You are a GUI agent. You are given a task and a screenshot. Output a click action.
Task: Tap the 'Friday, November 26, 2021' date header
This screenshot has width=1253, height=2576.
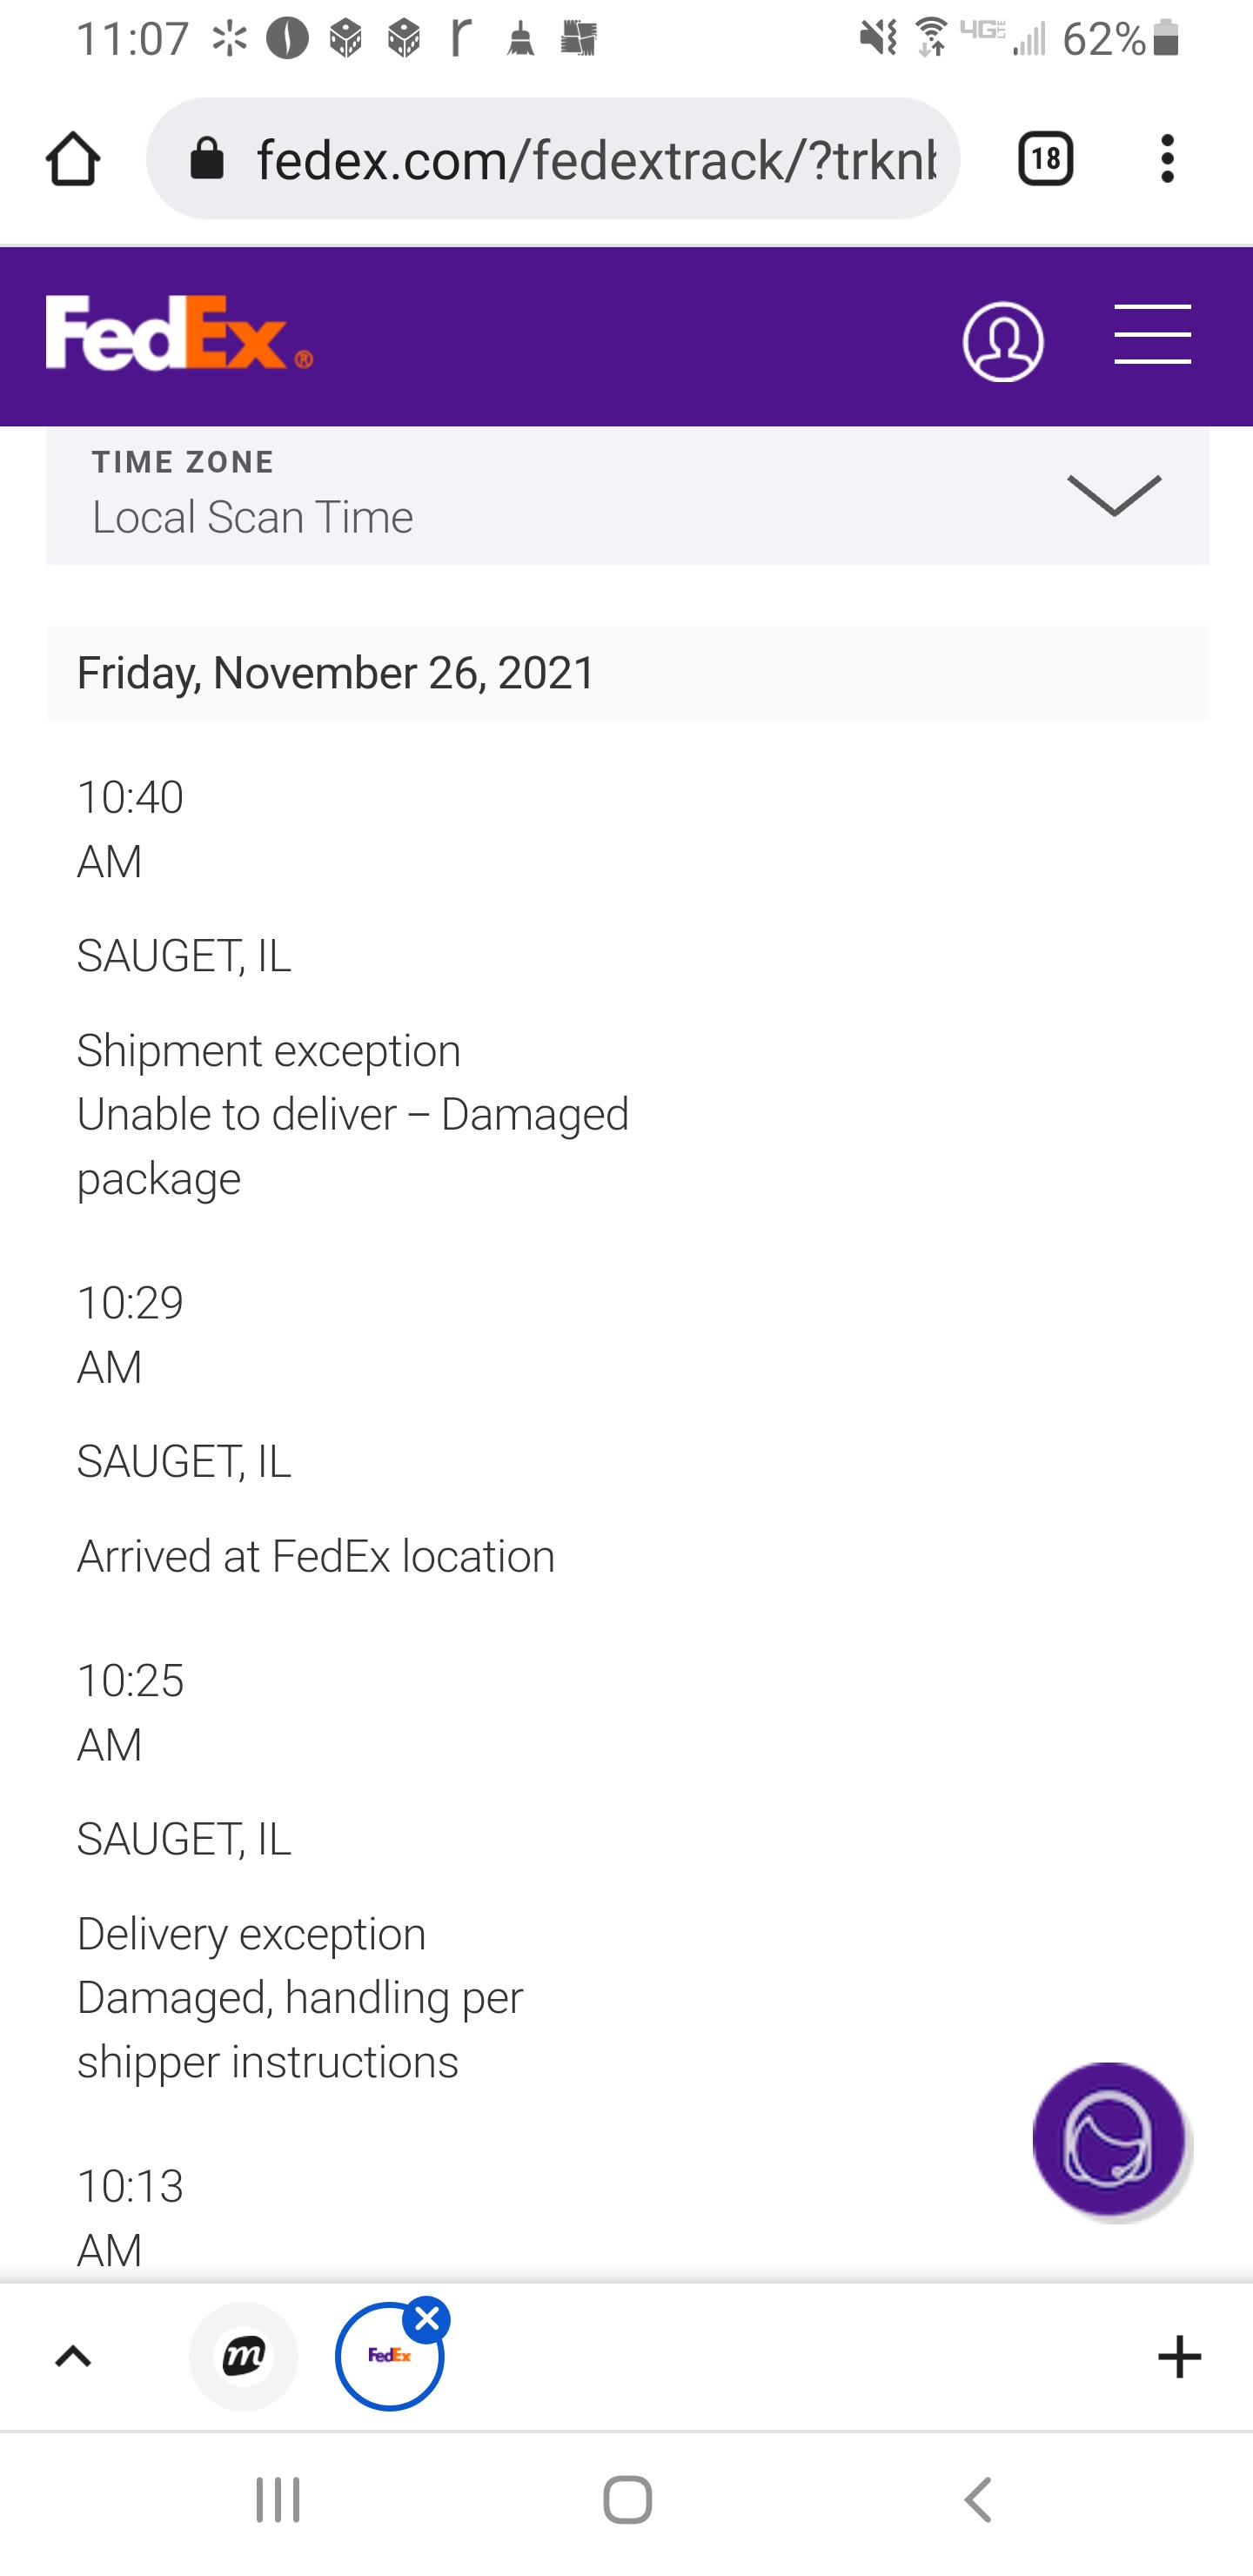click(x=336, y=673)
